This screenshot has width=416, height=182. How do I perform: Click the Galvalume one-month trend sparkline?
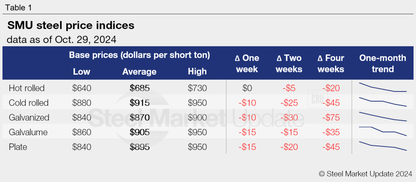383,131
